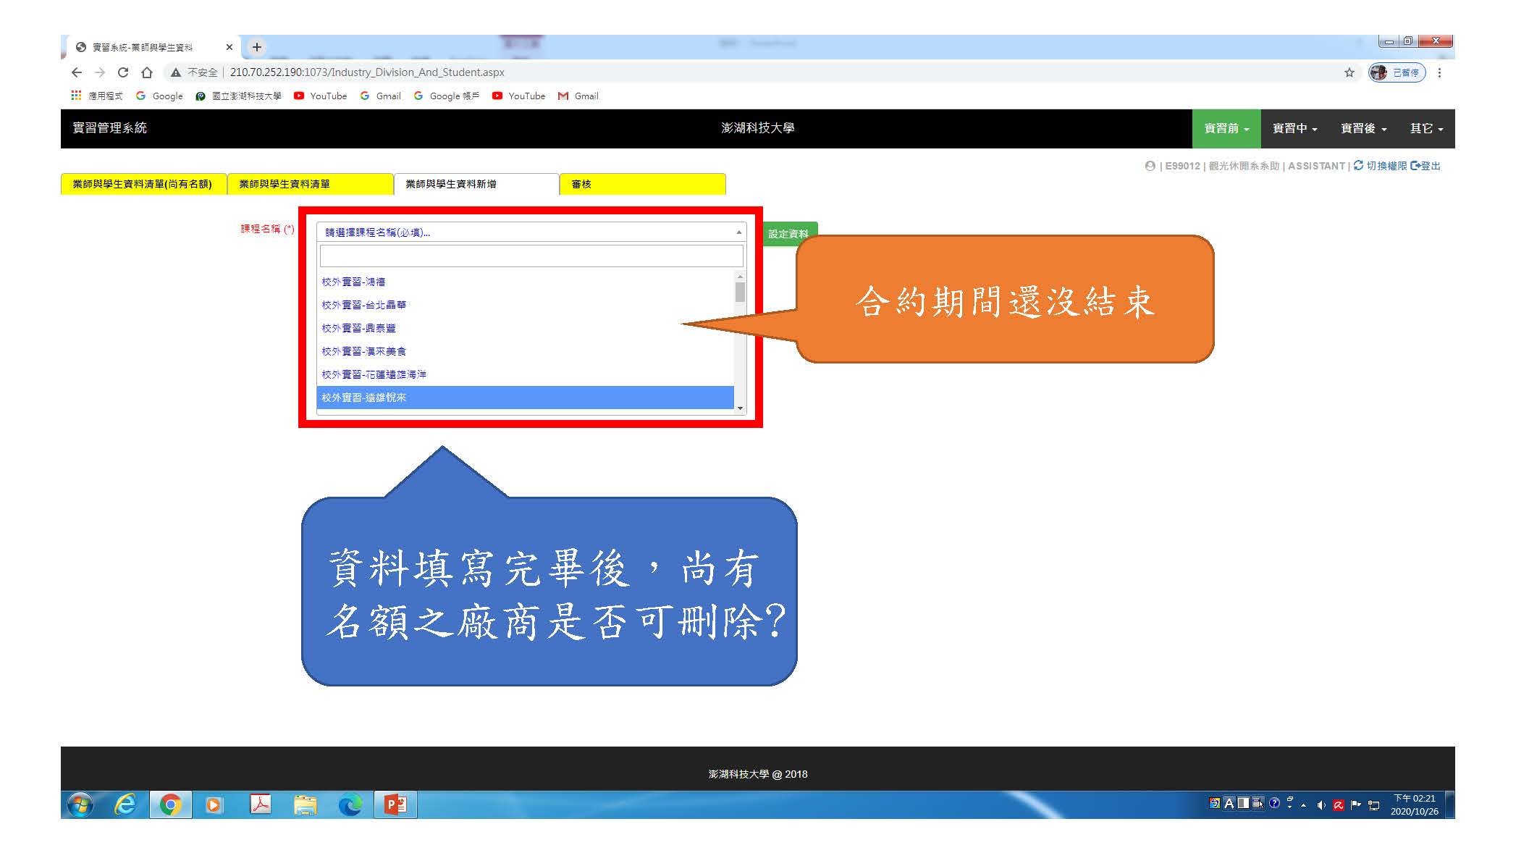Open Adobe Acrobat from taskbar
This screenshot has height=853, width=1516.
click(260, 804)
